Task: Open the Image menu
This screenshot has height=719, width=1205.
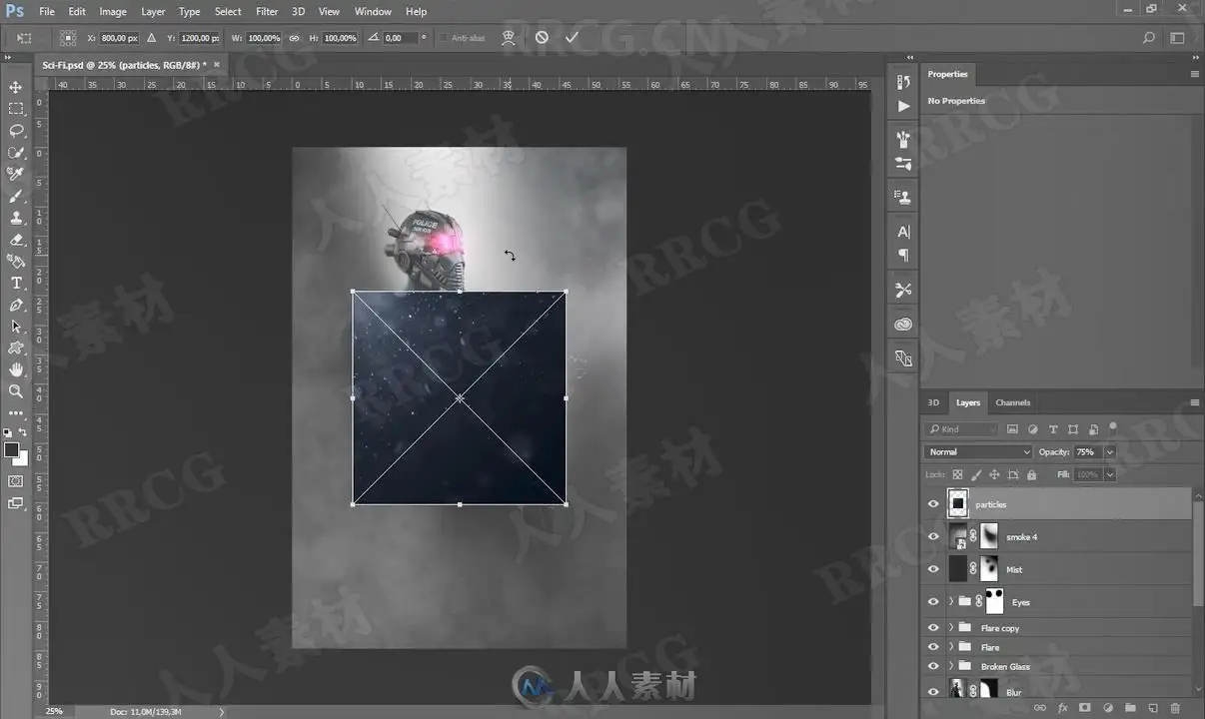Action: (x=113, y=12)
